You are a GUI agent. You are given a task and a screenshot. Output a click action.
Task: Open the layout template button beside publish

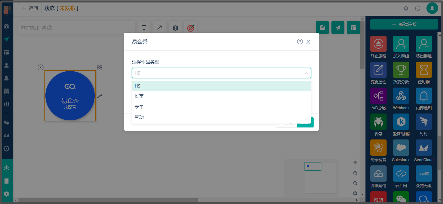click(x=353, y=28)
